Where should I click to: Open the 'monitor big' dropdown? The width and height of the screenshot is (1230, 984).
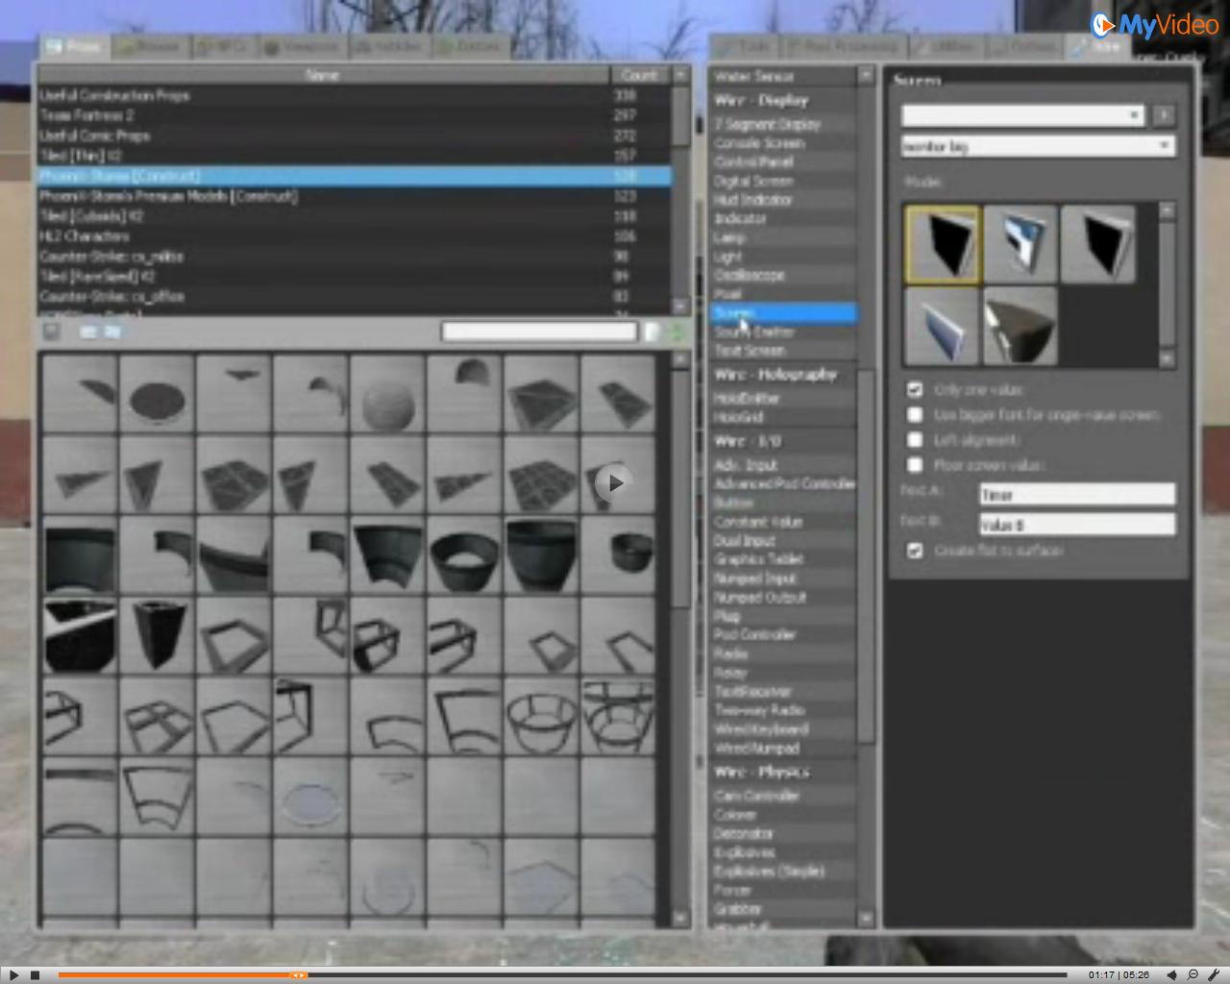point(1038,146)
